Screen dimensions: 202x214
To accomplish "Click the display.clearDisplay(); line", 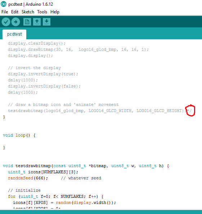I will [37, 43].
